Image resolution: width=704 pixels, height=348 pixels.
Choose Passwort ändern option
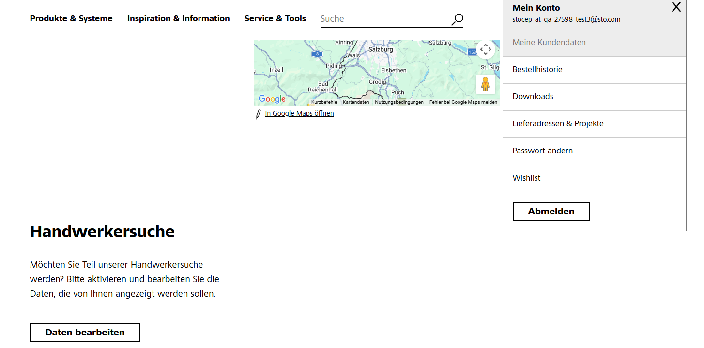[x=595, y=151]
